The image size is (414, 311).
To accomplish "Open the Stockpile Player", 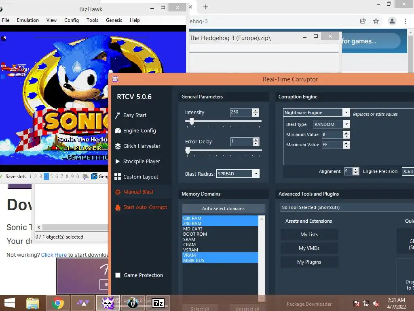I will point(137,161).
